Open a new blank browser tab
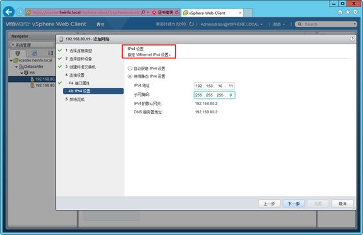The height and width of the screenshot is (235, 363). [x=248, y=13]
